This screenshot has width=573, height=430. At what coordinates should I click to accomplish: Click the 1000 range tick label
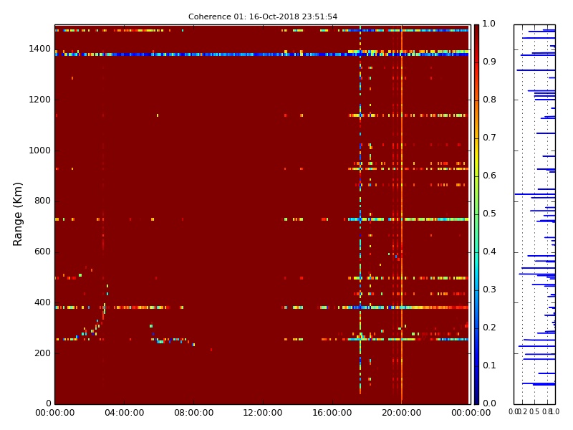(40, 150)
